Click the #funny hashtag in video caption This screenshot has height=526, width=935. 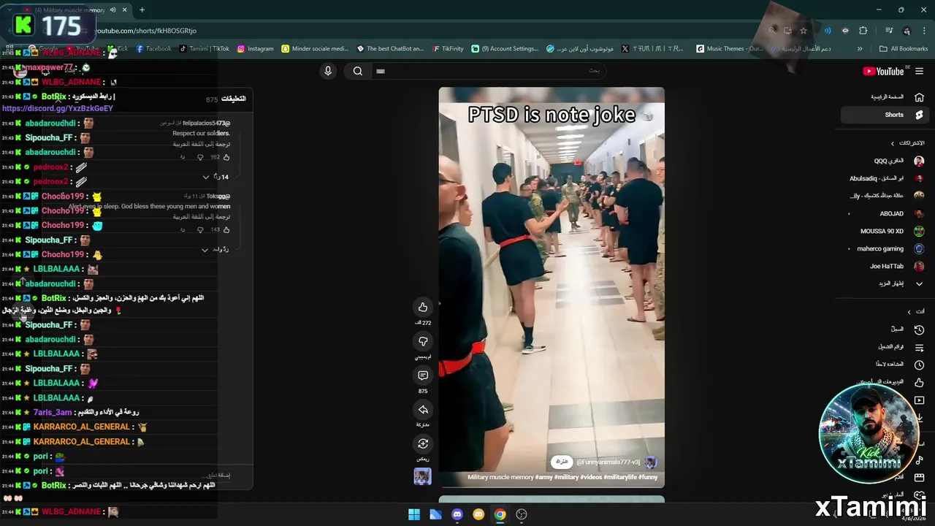click(648, 477)
